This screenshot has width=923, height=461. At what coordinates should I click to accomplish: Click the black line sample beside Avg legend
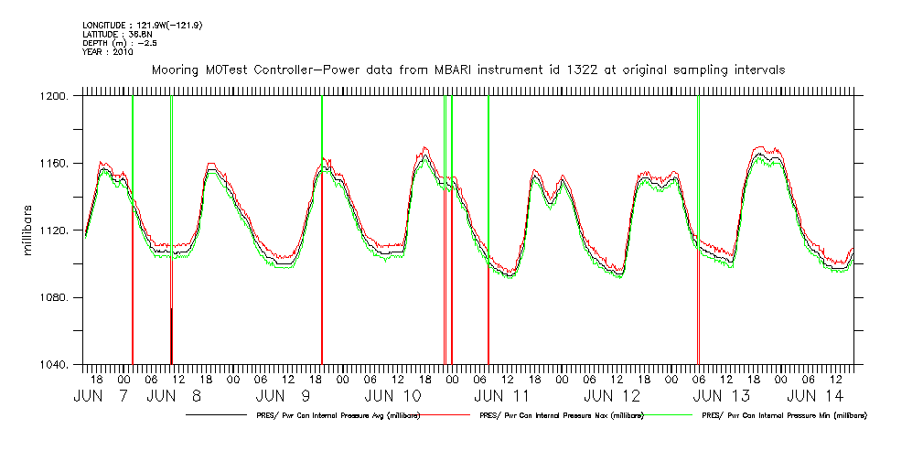tap(215, 415)
